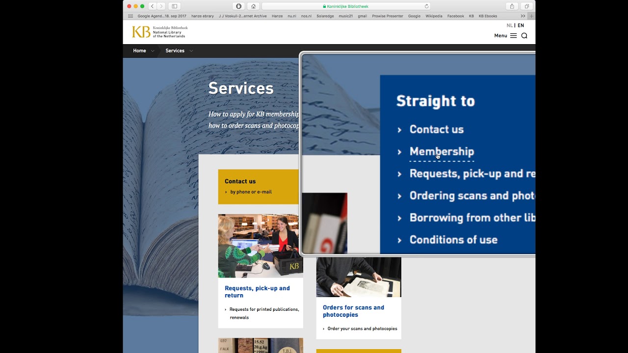The image size is (628, 353).
Task: Open the hamburger Menu
Action: pyautogui.click(x=505, y=36)
